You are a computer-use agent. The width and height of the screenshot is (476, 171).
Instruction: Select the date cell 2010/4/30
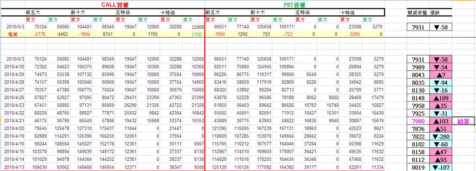coord(13,67)
